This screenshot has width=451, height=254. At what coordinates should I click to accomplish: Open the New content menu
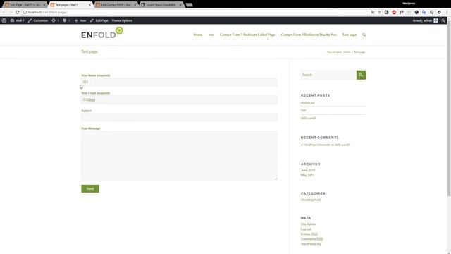pos(80,20)
